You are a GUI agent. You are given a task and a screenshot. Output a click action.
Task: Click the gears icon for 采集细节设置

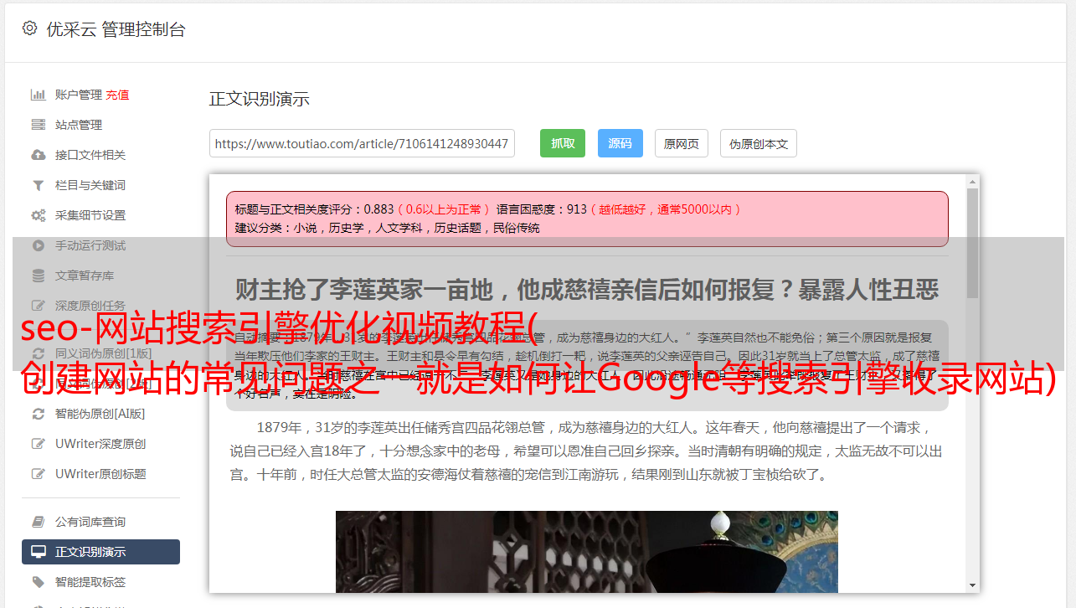point(39,215)
